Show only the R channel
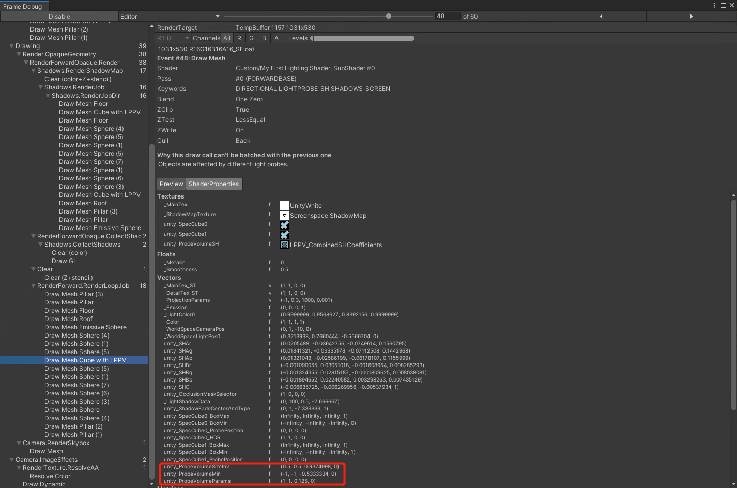 239,38
